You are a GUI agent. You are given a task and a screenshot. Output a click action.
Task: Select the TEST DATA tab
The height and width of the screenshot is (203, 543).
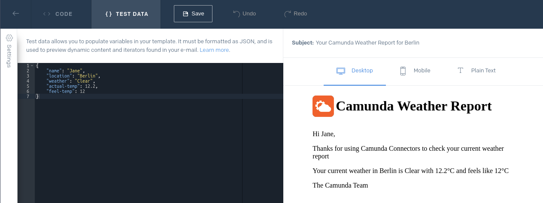pyautogui.click(x=126, y=14)
